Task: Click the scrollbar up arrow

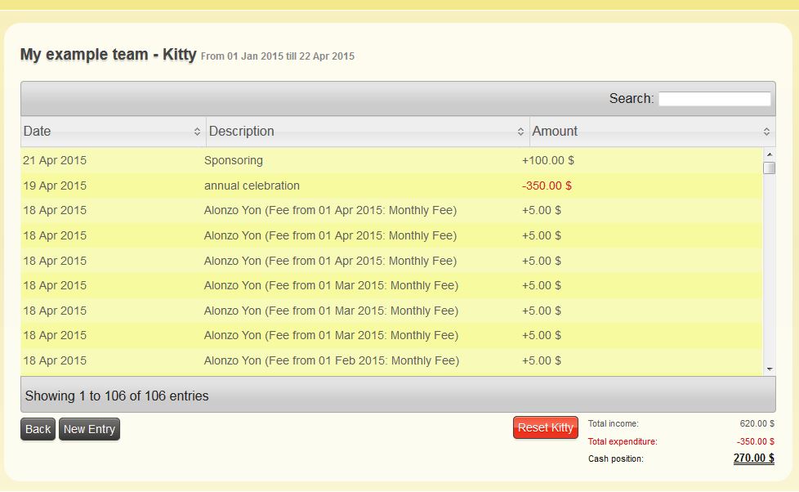Action: [x=769, y=154]
